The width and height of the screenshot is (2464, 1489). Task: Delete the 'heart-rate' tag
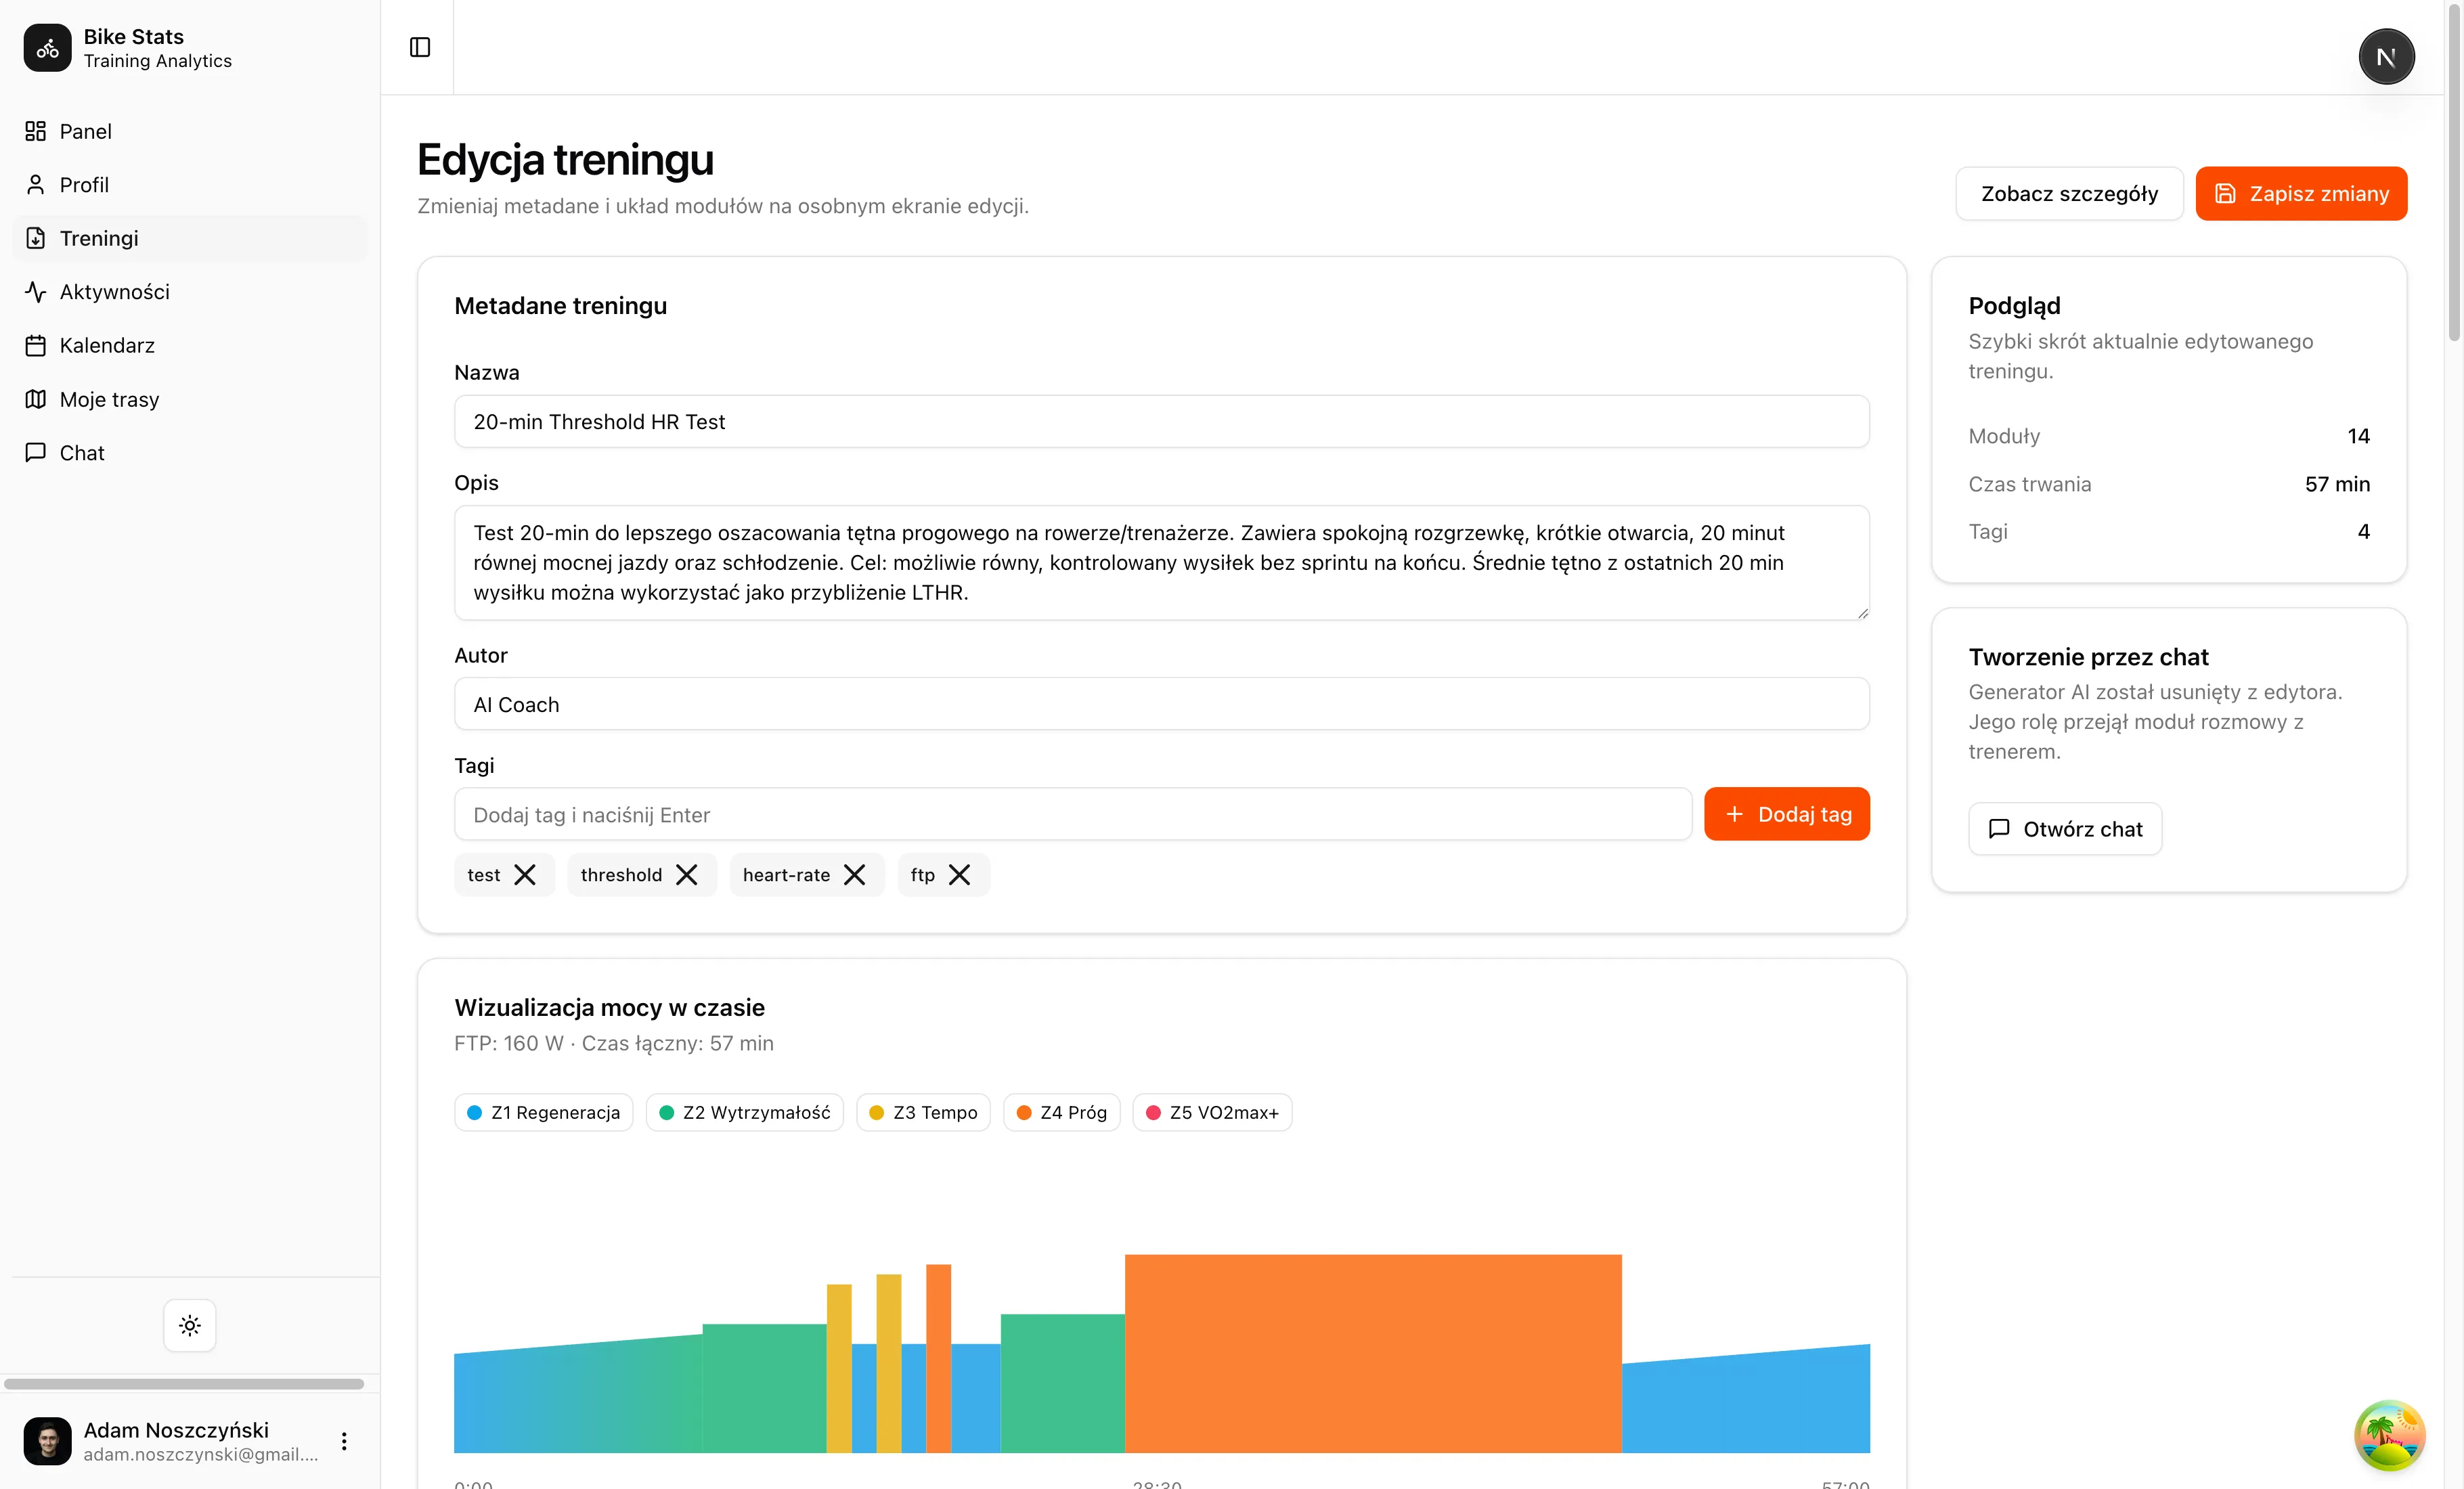[x=854, y=875]
